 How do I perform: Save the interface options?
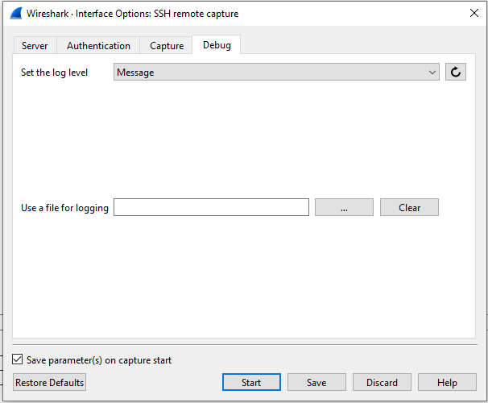316,383
